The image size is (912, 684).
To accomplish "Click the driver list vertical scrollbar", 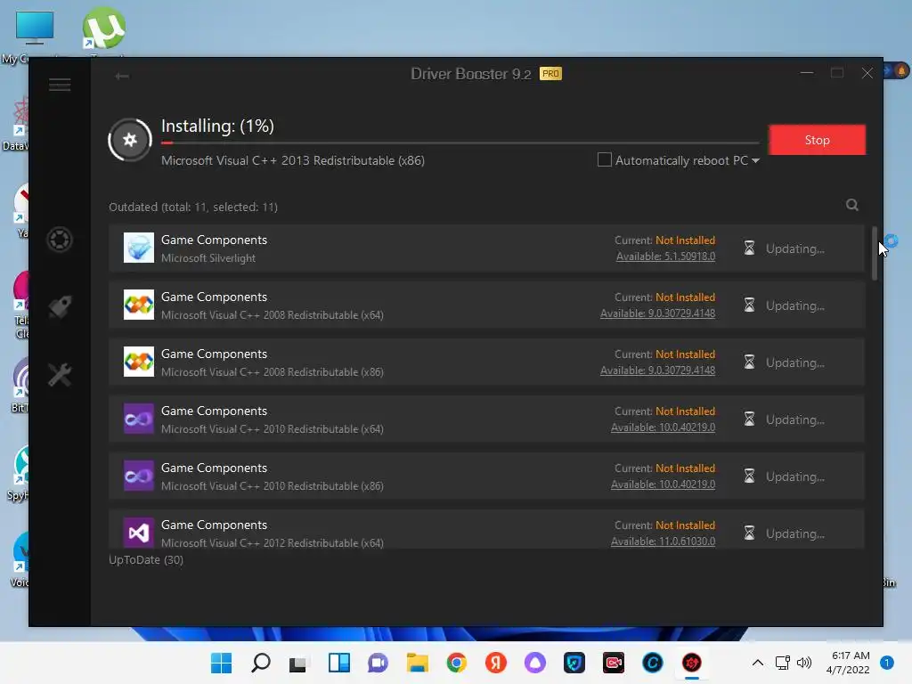I will pyautogui.click(x=875, y=254).
